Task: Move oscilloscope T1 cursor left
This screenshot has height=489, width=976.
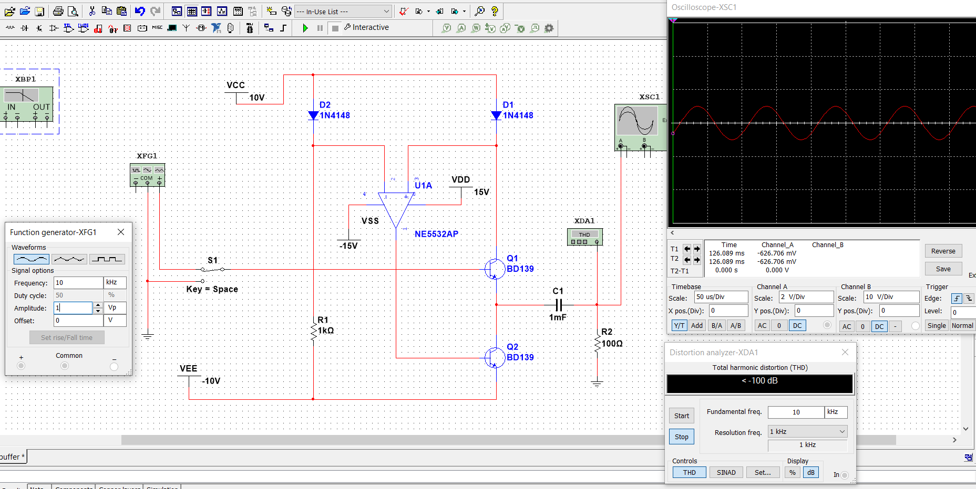Action: [x=687, y=249]
